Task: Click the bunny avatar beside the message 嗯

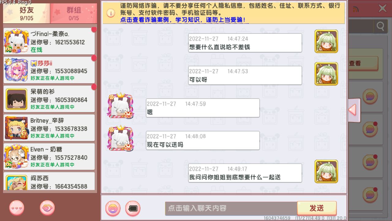Action: (120, 106)
